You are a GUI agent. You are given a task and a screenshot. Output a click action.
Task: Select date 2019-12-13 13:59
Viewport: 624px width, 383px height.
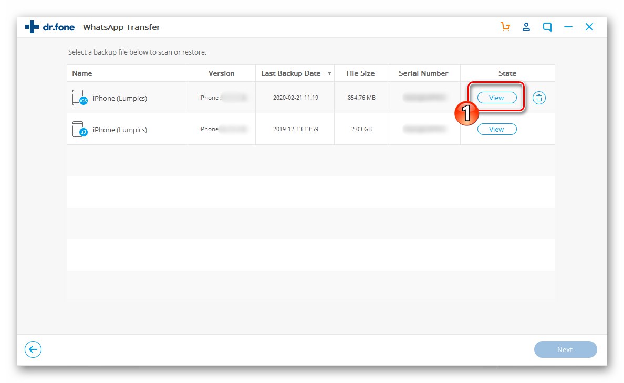(296, 129)
